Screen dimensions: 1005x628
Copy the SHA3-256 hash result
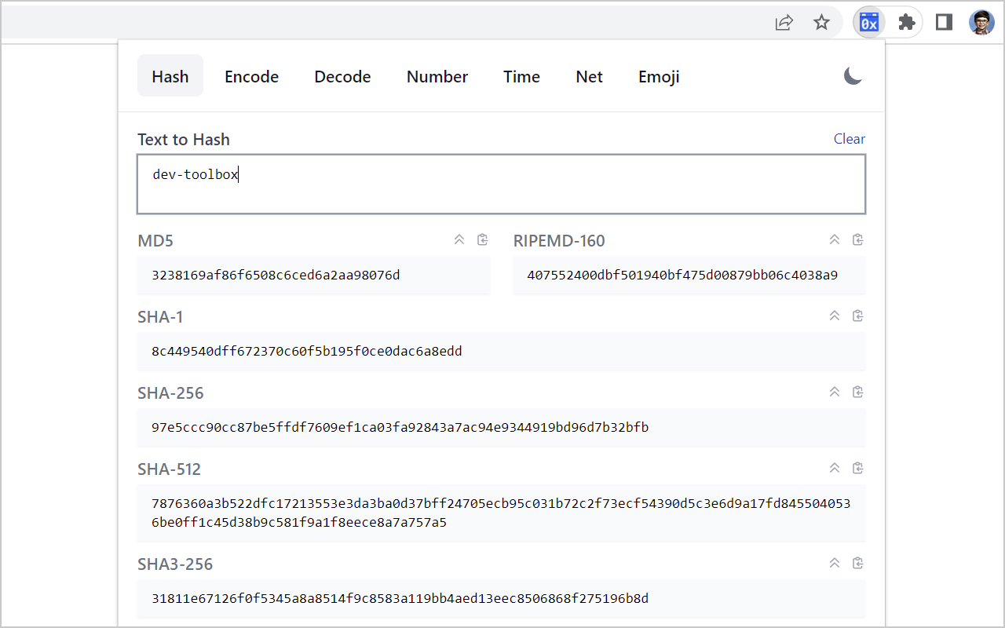(x=857, y=563)
